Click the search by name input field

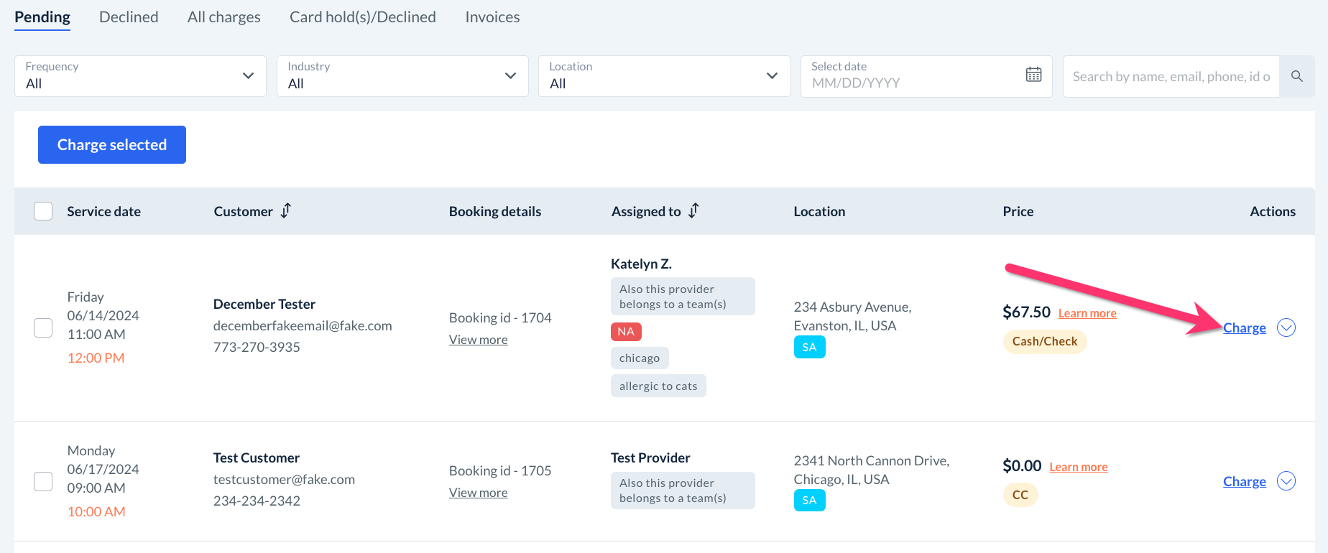point(1171,77)
